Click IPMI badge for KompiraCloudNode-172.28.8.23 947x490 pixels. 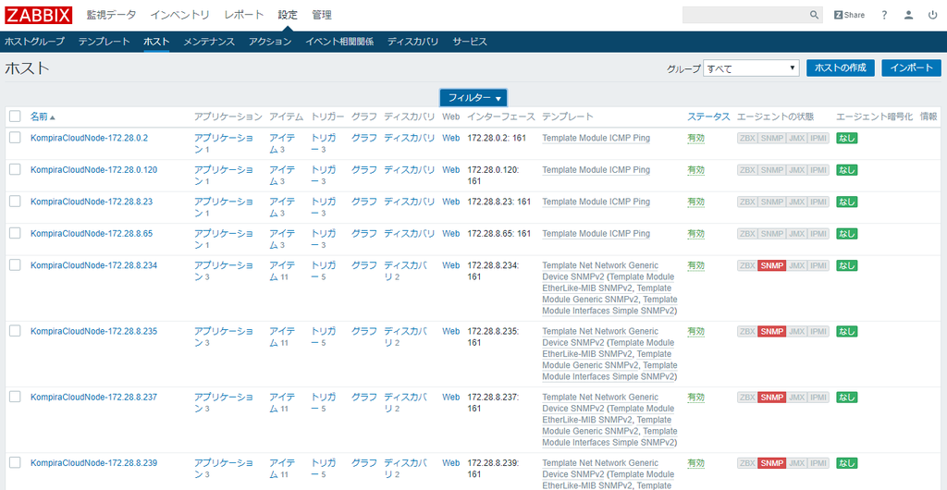coord(819,202)
